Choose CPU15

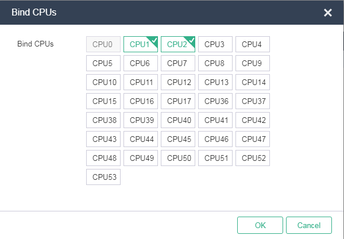(103, 101)
